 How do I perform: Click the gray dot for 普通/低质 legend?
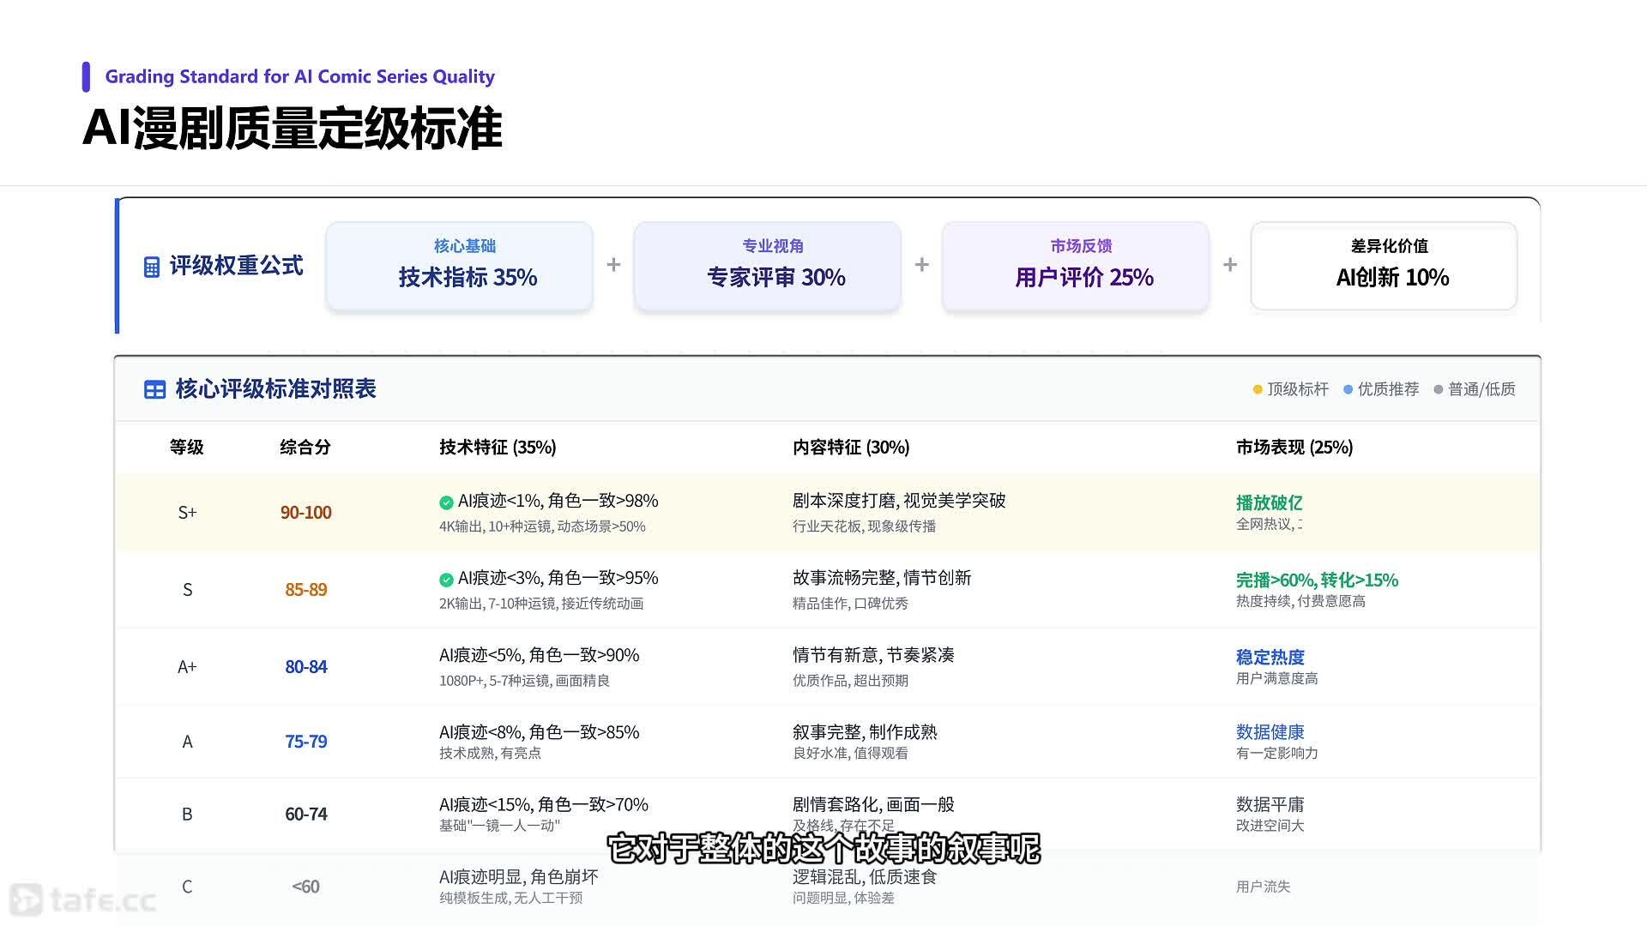(1439, 390)
